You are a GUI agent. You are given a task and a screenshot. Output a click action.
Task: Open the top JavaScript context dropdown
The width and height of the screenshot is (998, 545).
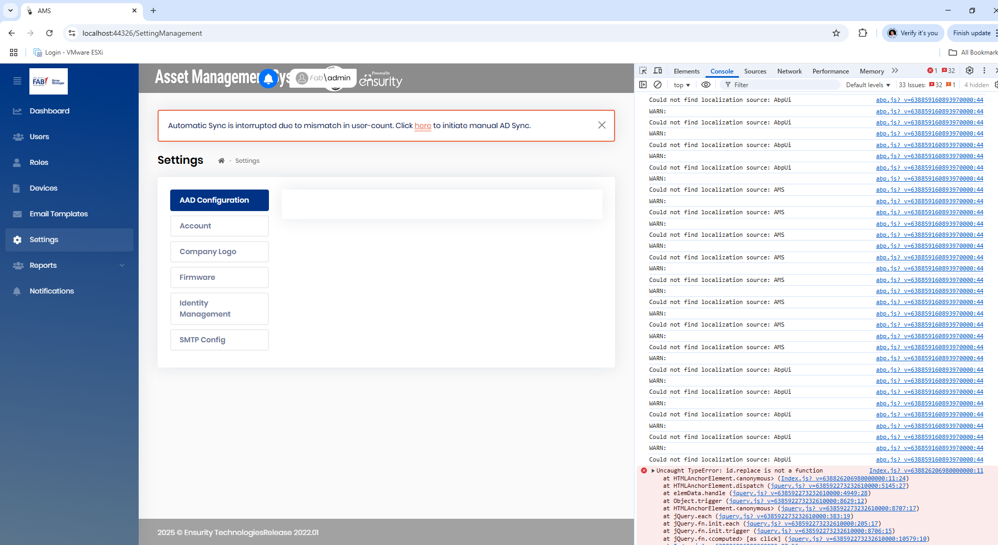pos(681,85)
